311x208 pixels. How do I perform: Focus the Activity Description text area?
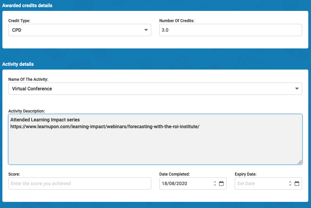[155, 139]
